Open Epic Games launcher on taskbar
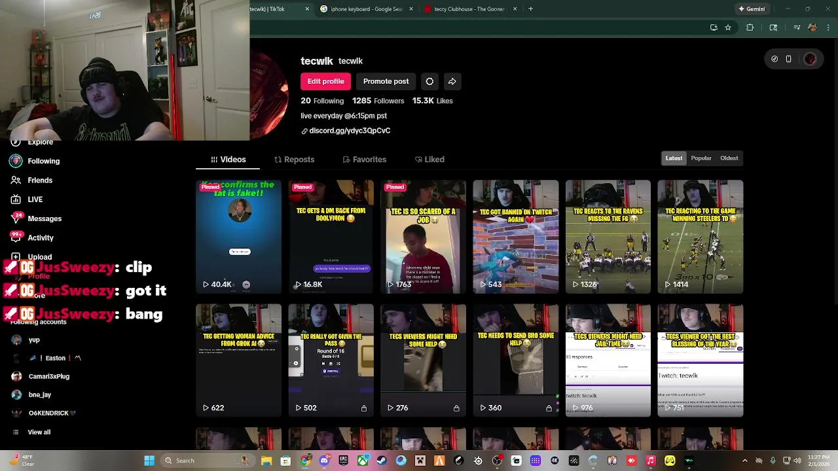 [343, 461]
